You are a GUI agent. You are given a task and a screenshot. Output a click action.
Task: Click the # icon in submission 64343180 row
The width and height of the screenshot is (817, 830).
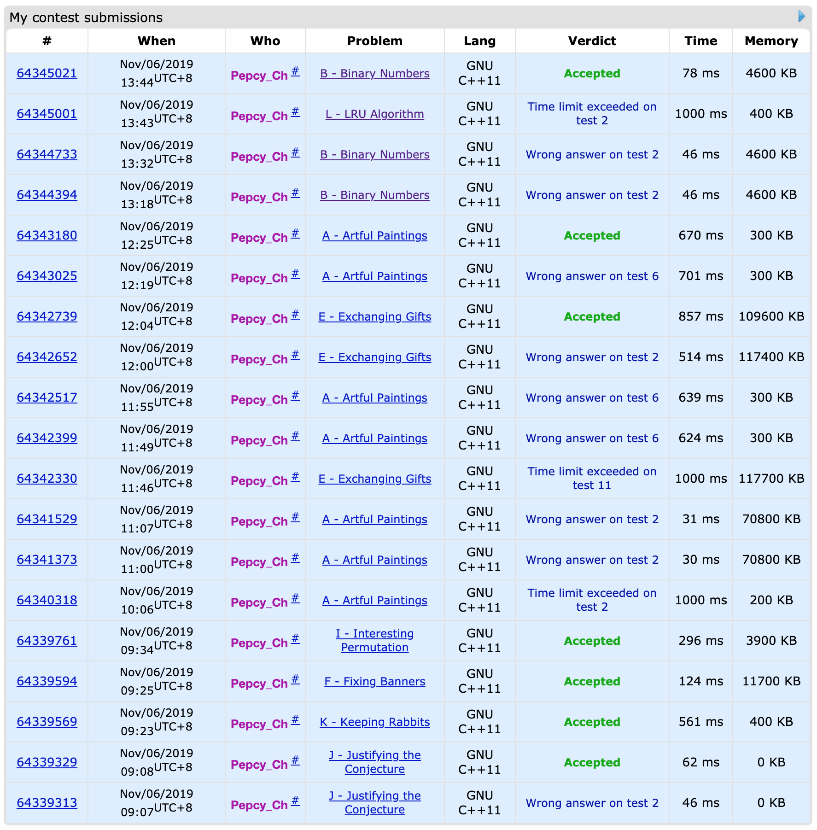(x=295, y=234)
